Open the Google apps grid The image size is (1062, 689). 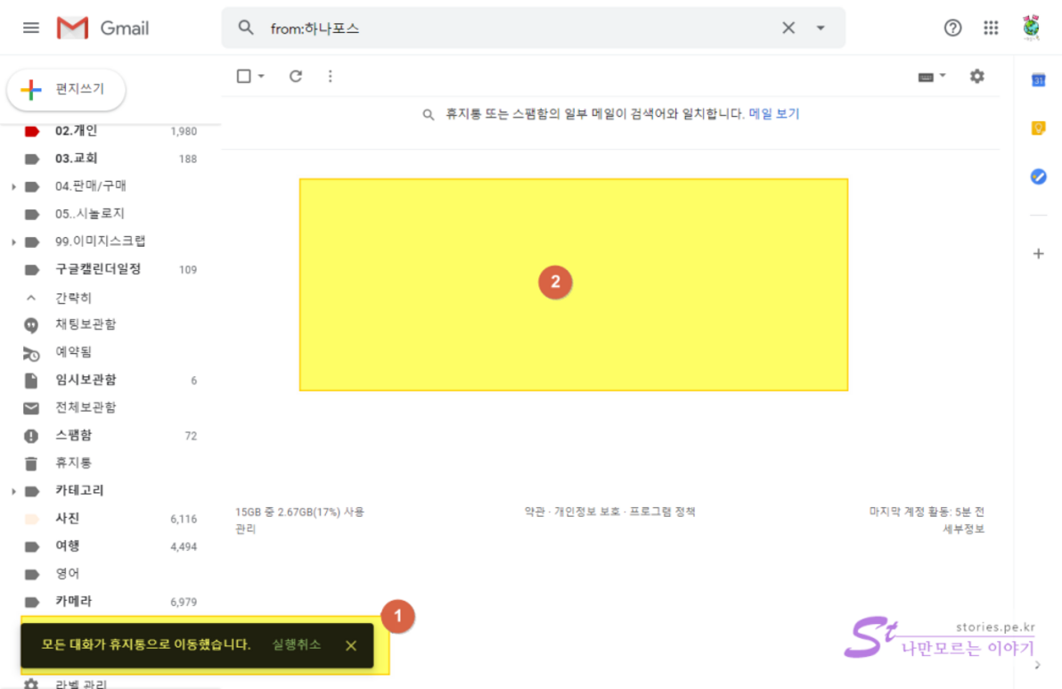pos(991,28)
